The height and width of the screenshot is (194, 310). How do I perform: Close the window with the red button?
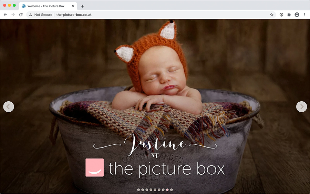point(4,5)
